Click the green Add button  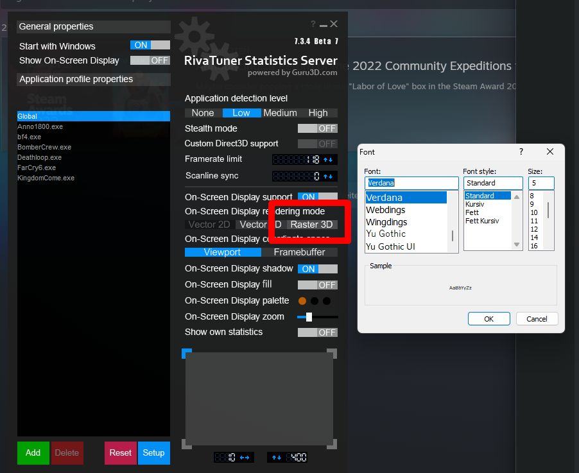33,452
